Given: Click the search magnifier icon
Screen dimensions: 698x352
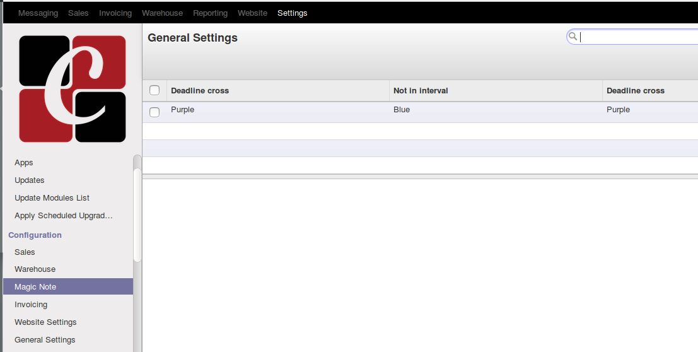Looking at the screenshot, I should pyautogui.click(x=573, y=37).
